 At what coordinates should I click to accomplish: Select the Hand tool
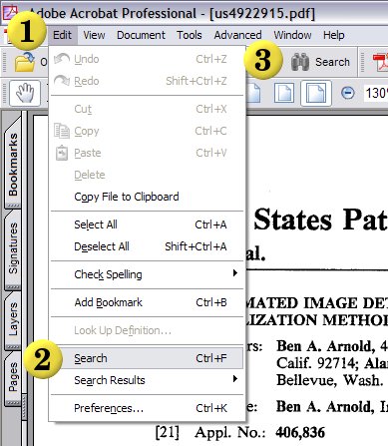tap(25, 93)
